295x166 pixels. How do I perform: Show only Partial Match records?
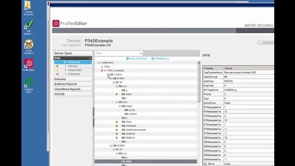click(73, 70)
